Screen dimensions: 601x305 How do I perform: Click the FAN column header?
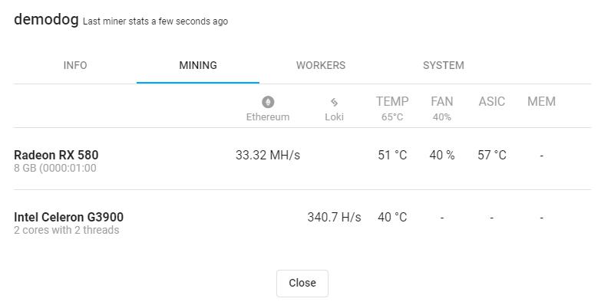[441, 101]
